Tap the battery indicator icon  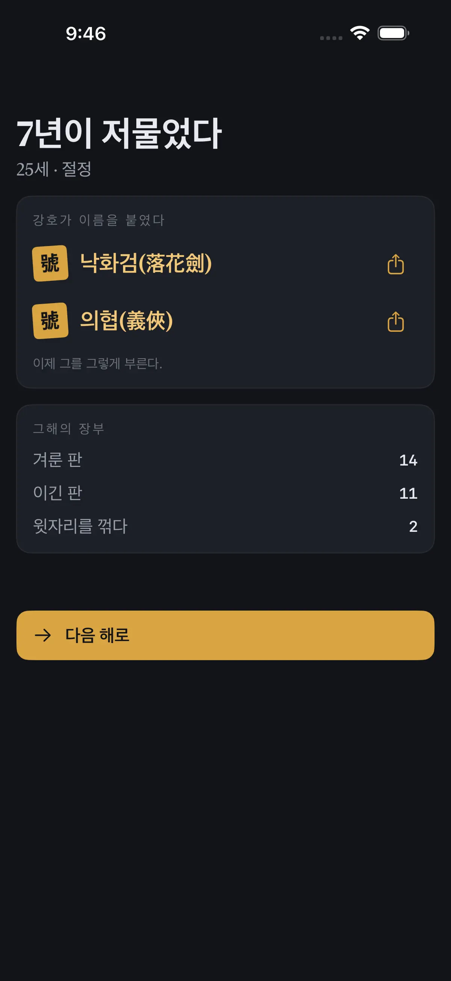(393, 33)
